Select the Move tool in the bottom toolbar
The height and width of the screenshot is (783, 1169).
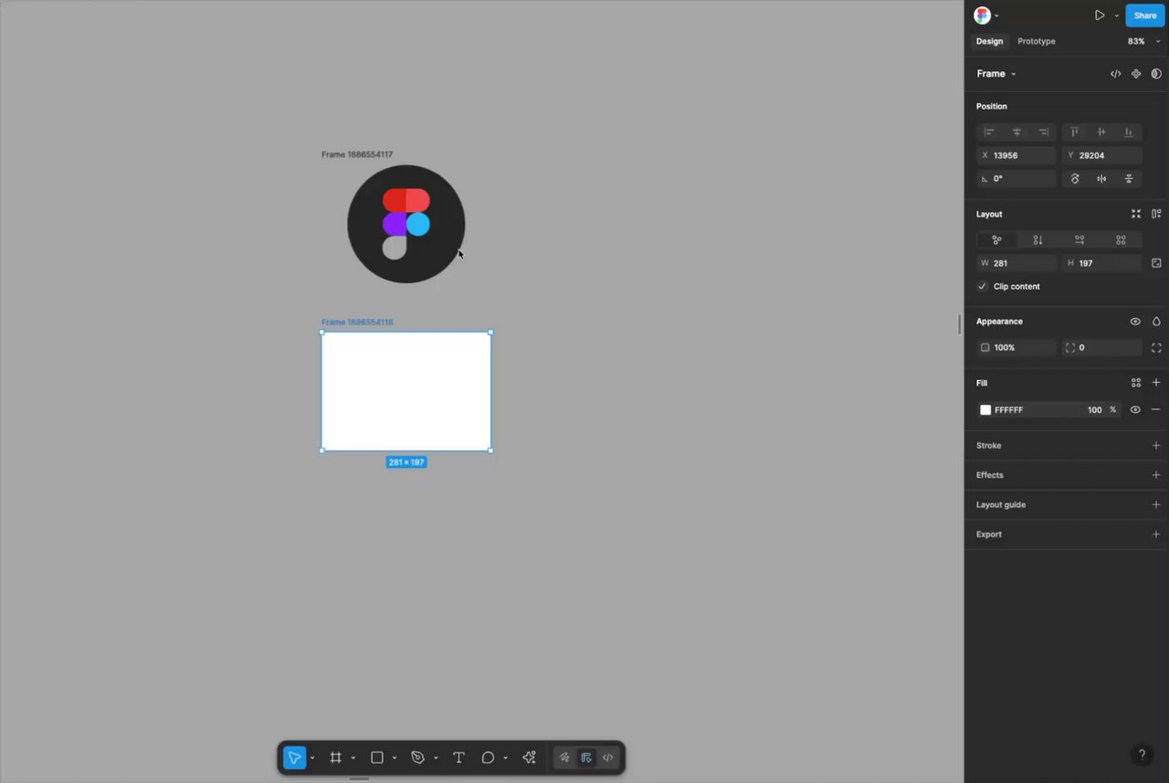pos(294,757)
